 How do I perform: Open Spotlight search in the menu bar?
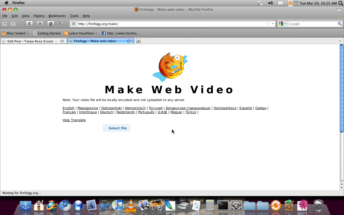(341, 3)
